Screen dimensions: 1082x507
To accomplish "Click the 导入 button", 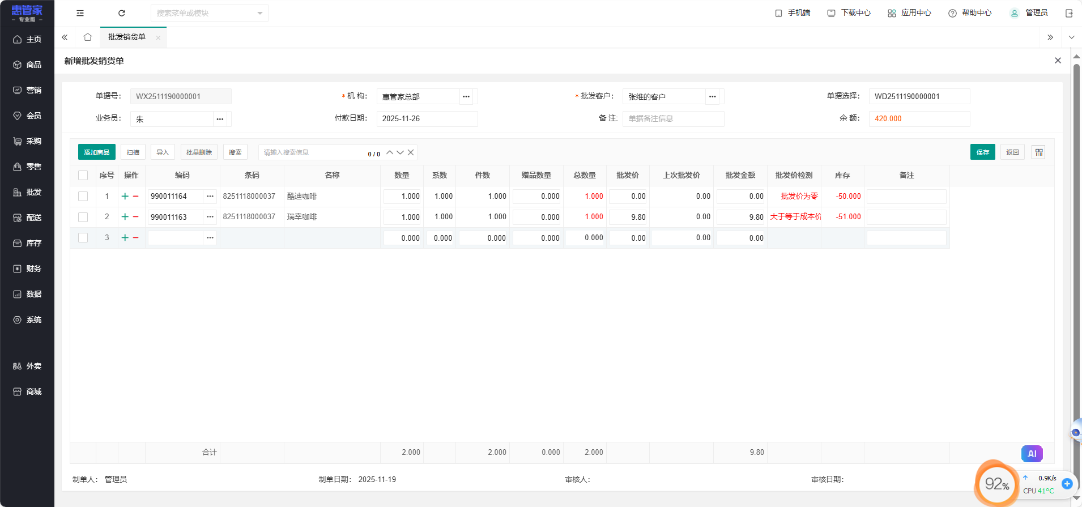I will pos(163,152).
